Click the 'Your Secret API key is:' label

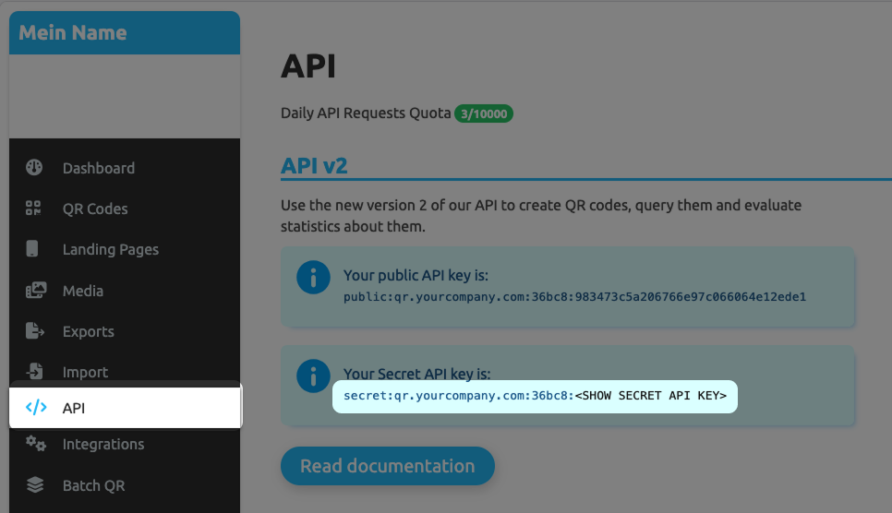click(x=417, y=374)
